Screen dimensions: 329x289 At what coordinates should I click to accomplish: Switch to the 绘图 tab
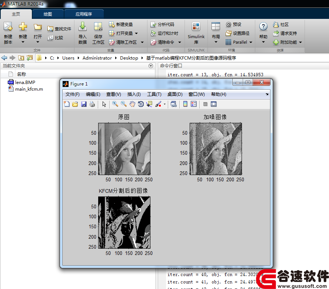pyautogui.click(x=48, y=14)
